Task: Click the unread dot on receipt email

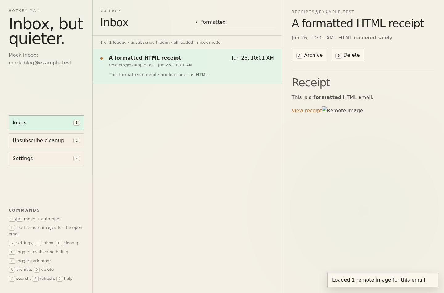Action: pyautogui.click(x=101, y=58)
